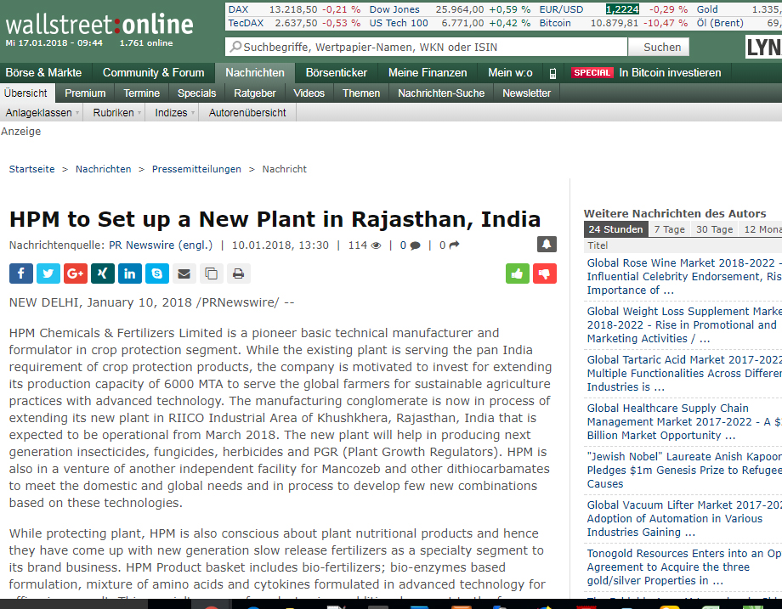Open Nachrichten-Suche sub-tab
Viewport: 782px width, 609px height.
point(441,93)
